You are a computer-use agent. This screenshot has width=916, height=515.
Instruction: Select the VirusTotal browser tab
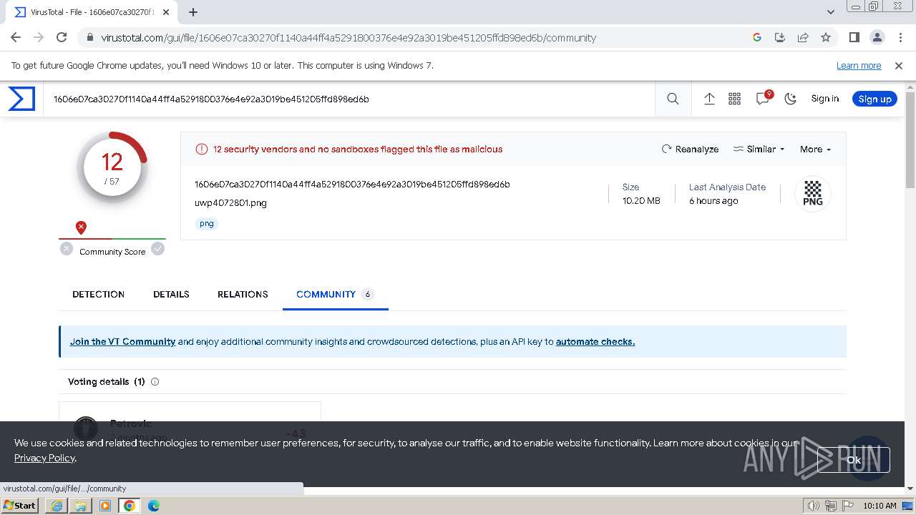pyautogui.click(x=92, y=12)
